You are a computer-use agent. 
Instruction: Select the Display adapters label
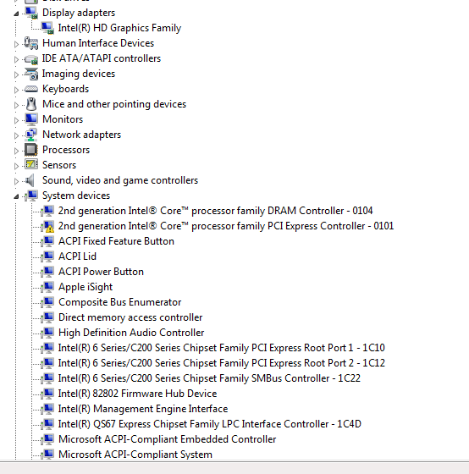79,13
